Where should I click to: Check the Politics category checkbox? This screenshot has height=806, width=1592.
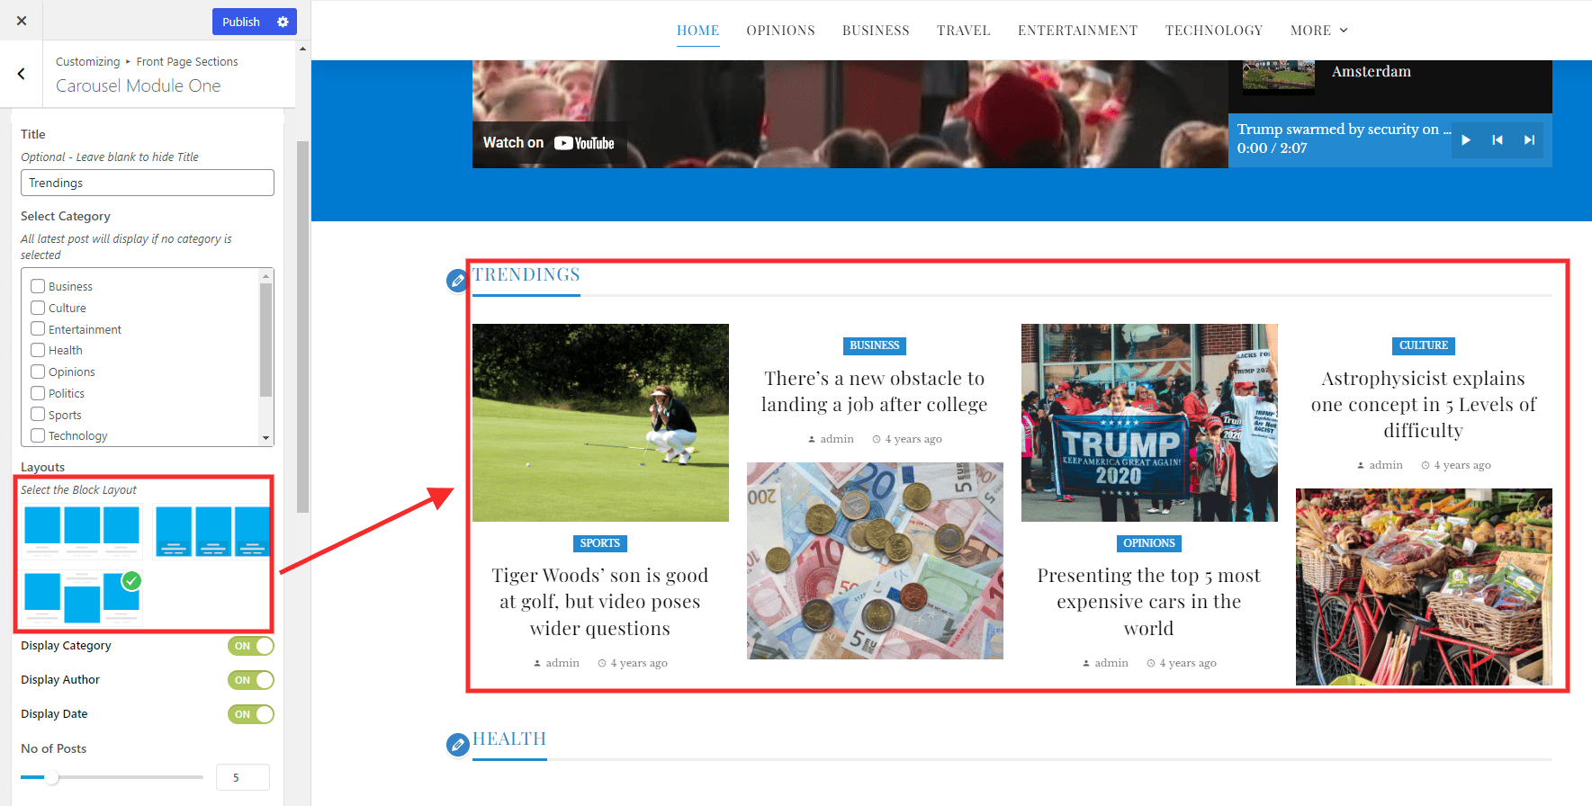point(38,393)
